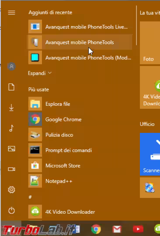Image resolution: width=160 pixels, height=236 pixels.
Task: Launch Esplora file from most used
Action: tap(80, 104)
